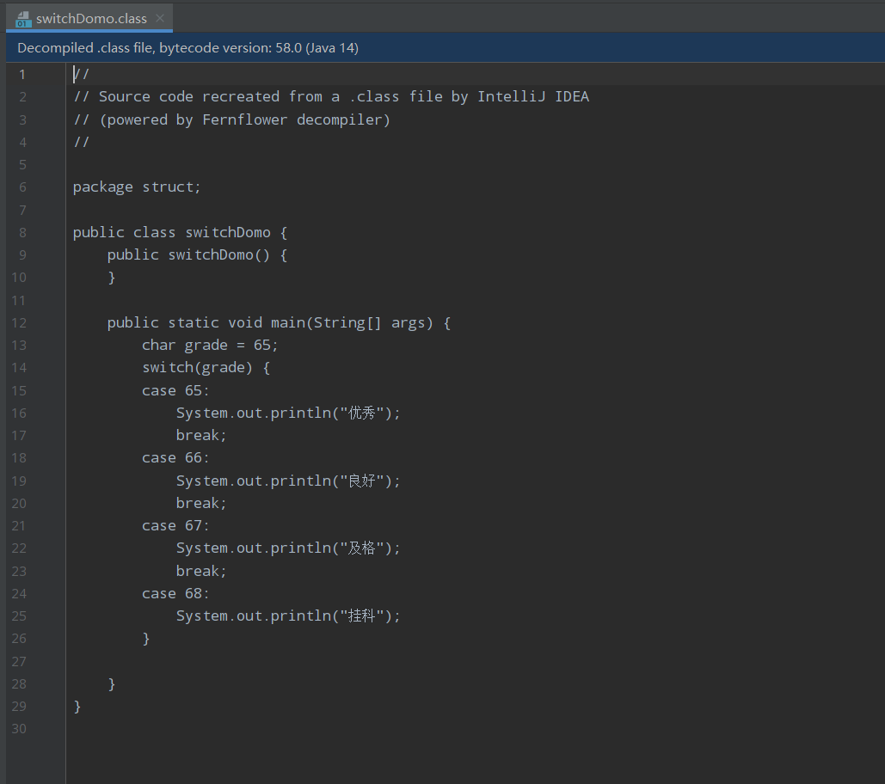
Task: Click the 'public switchDomo() {' constructor line
Action: (x=197, y=255)
